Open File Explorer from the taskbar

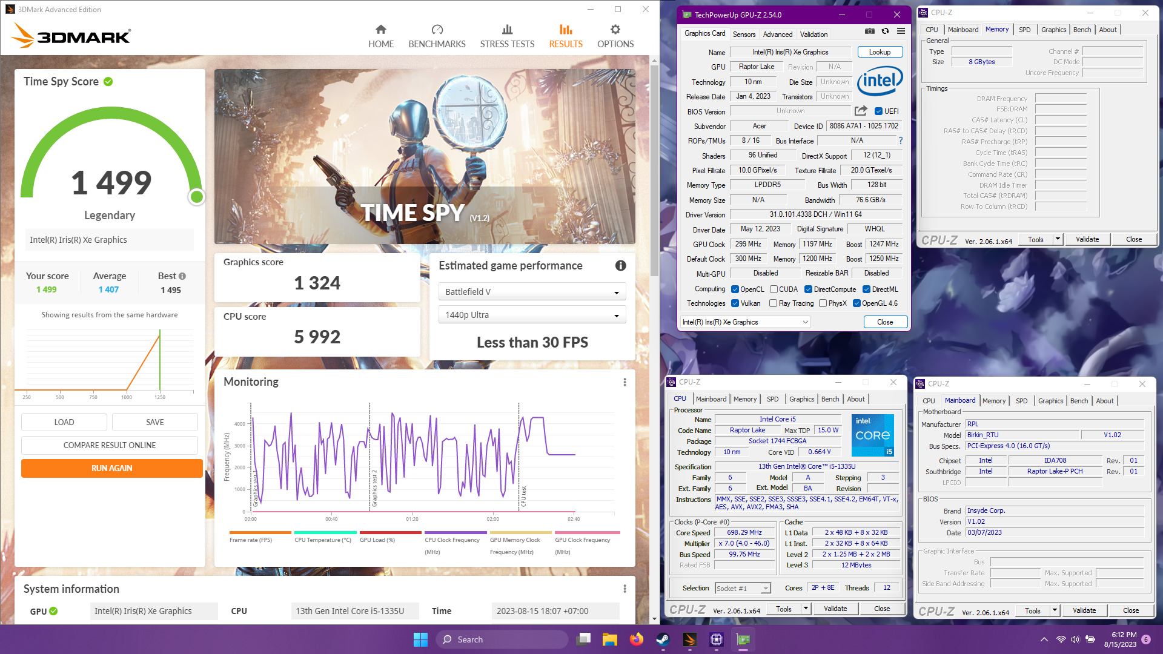(610, 639)
